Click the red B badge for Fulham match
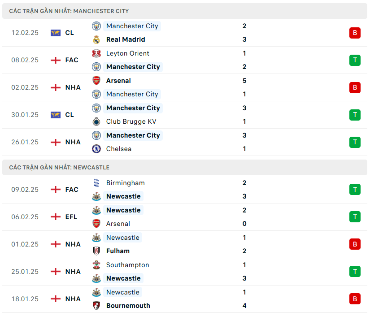 355,244
